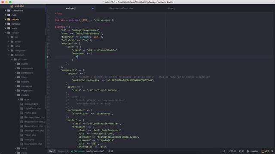Click the Token.php file icon
Image resolution: width=275 pixels, height=154 pixels.
tap(22, 135)
